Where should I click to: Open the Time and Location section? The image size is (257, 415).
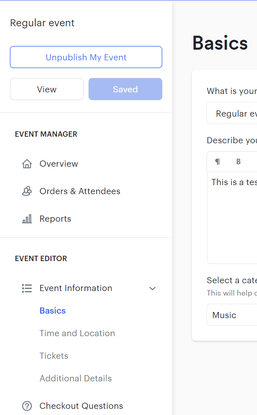(77, 333)
